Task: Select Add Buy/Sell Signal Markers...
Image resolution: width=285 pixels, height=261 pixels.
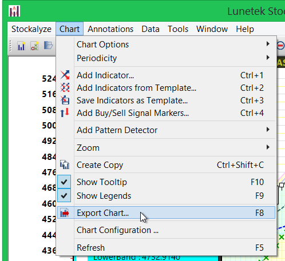Action: point(166,113)
